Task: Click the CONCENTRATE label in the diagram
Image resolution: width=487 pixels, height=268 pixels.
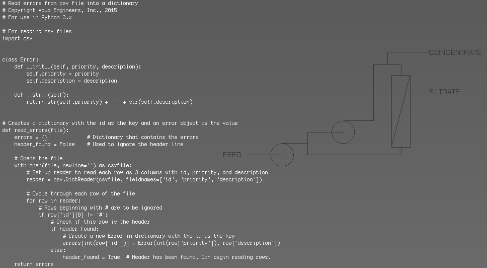Action: 454,52
